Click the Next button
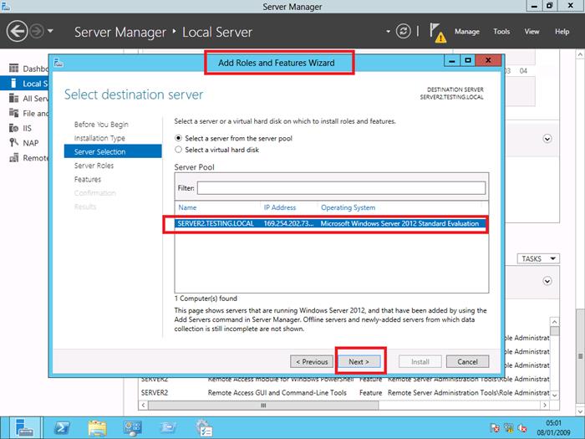This screenshot has width=585, height=439. point(359,361)
